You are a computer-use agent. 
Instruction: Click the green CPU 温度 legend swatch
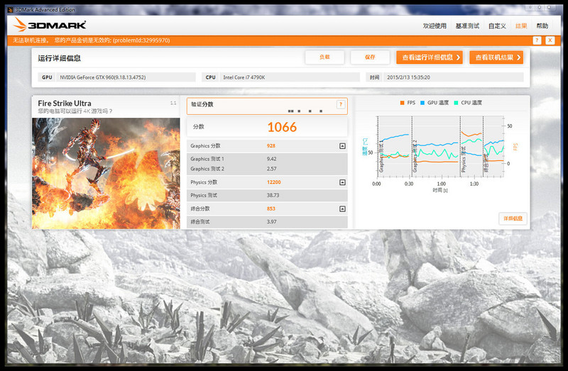(x=456, y=103)
